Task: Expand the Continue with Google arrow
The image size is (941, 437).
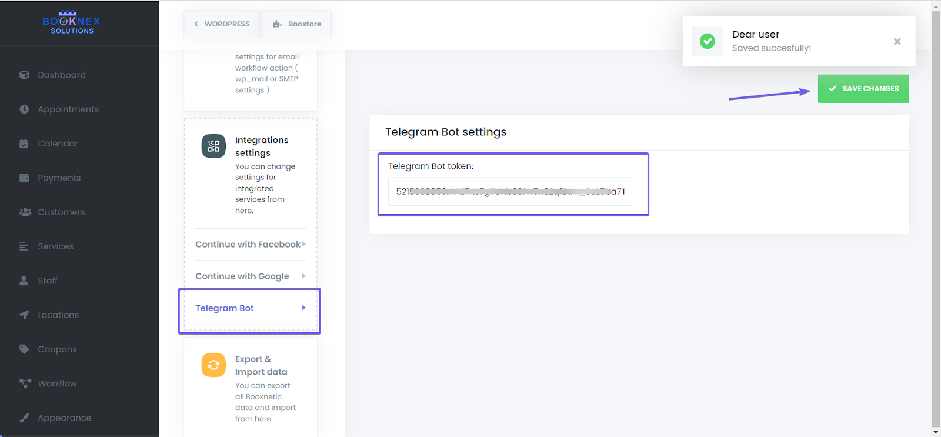Action: (x=303, y=276)
